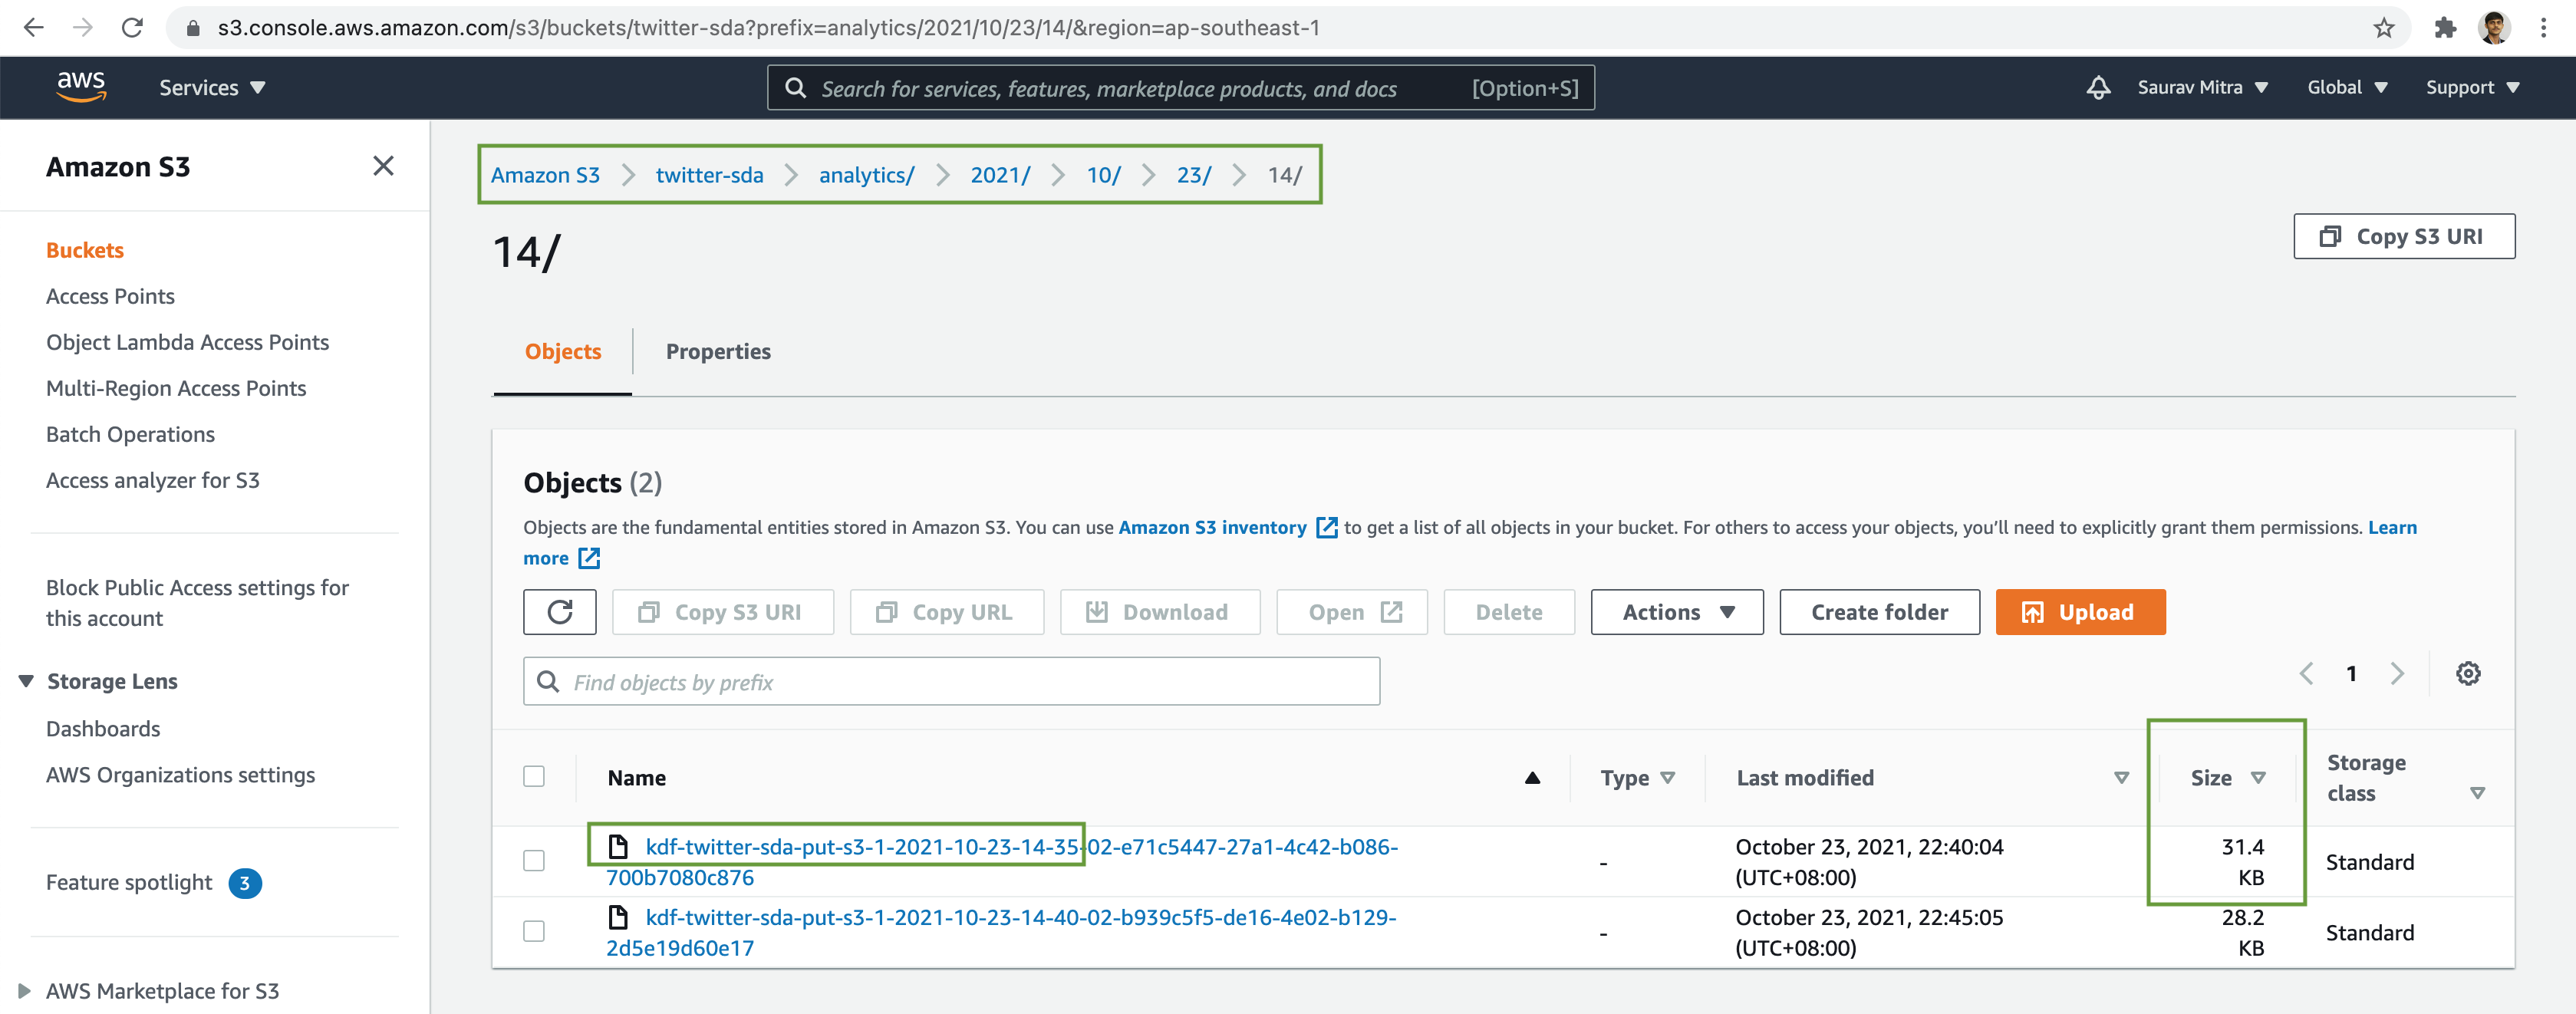Open the notifications bell icon
The image size is (2576, 1014).
click(x=2098, y=88)
